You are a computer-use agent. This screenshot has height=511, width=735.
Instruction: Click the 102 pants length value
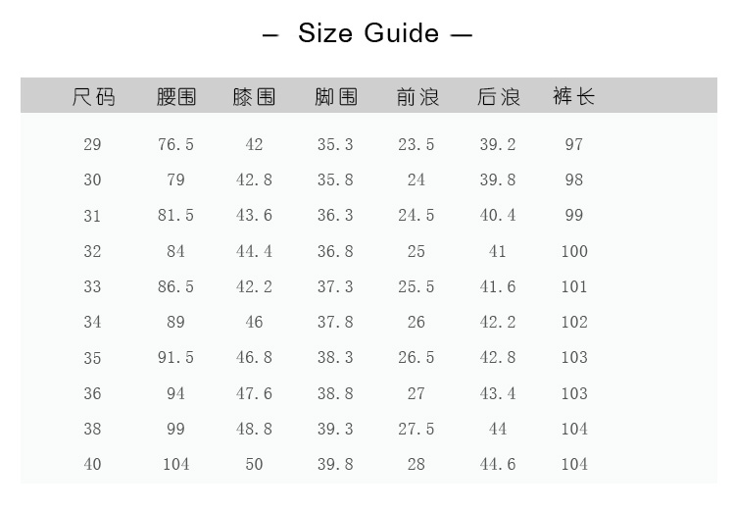574,323
